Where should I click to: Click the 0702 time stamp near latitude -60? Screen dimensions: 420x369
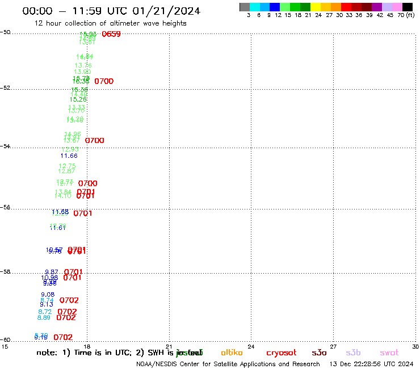click(x=63, y=337)
